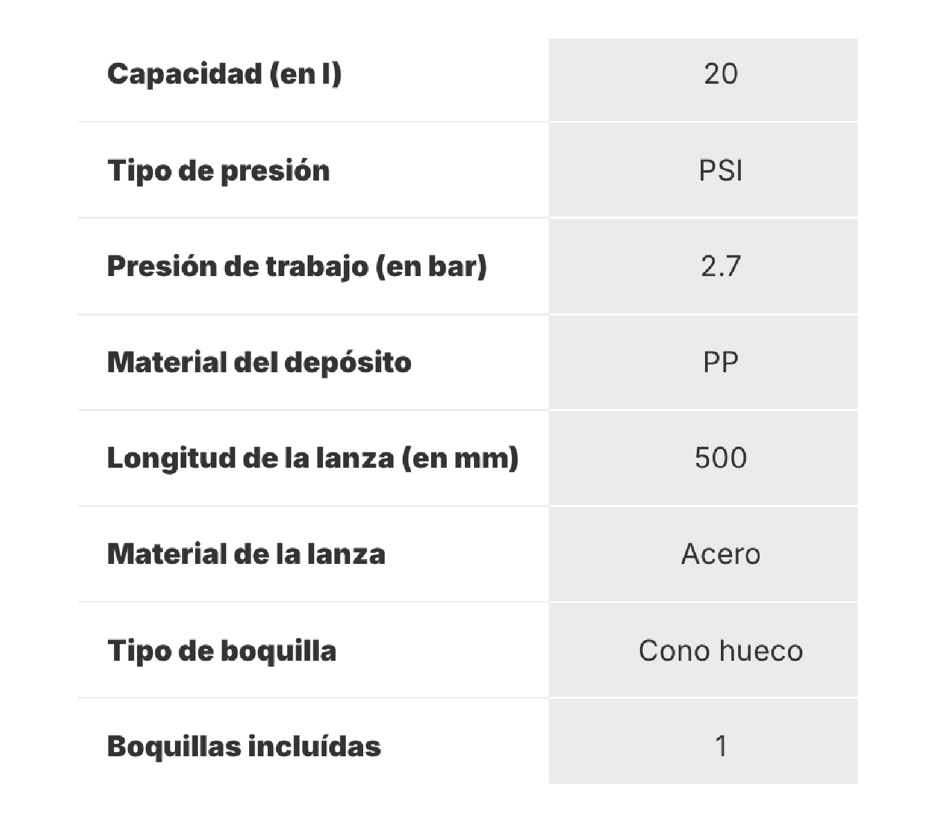Image resolution: width=934 pixels, height=822 pixels.
Task: Select the capacity value 20
Action: 720,73
